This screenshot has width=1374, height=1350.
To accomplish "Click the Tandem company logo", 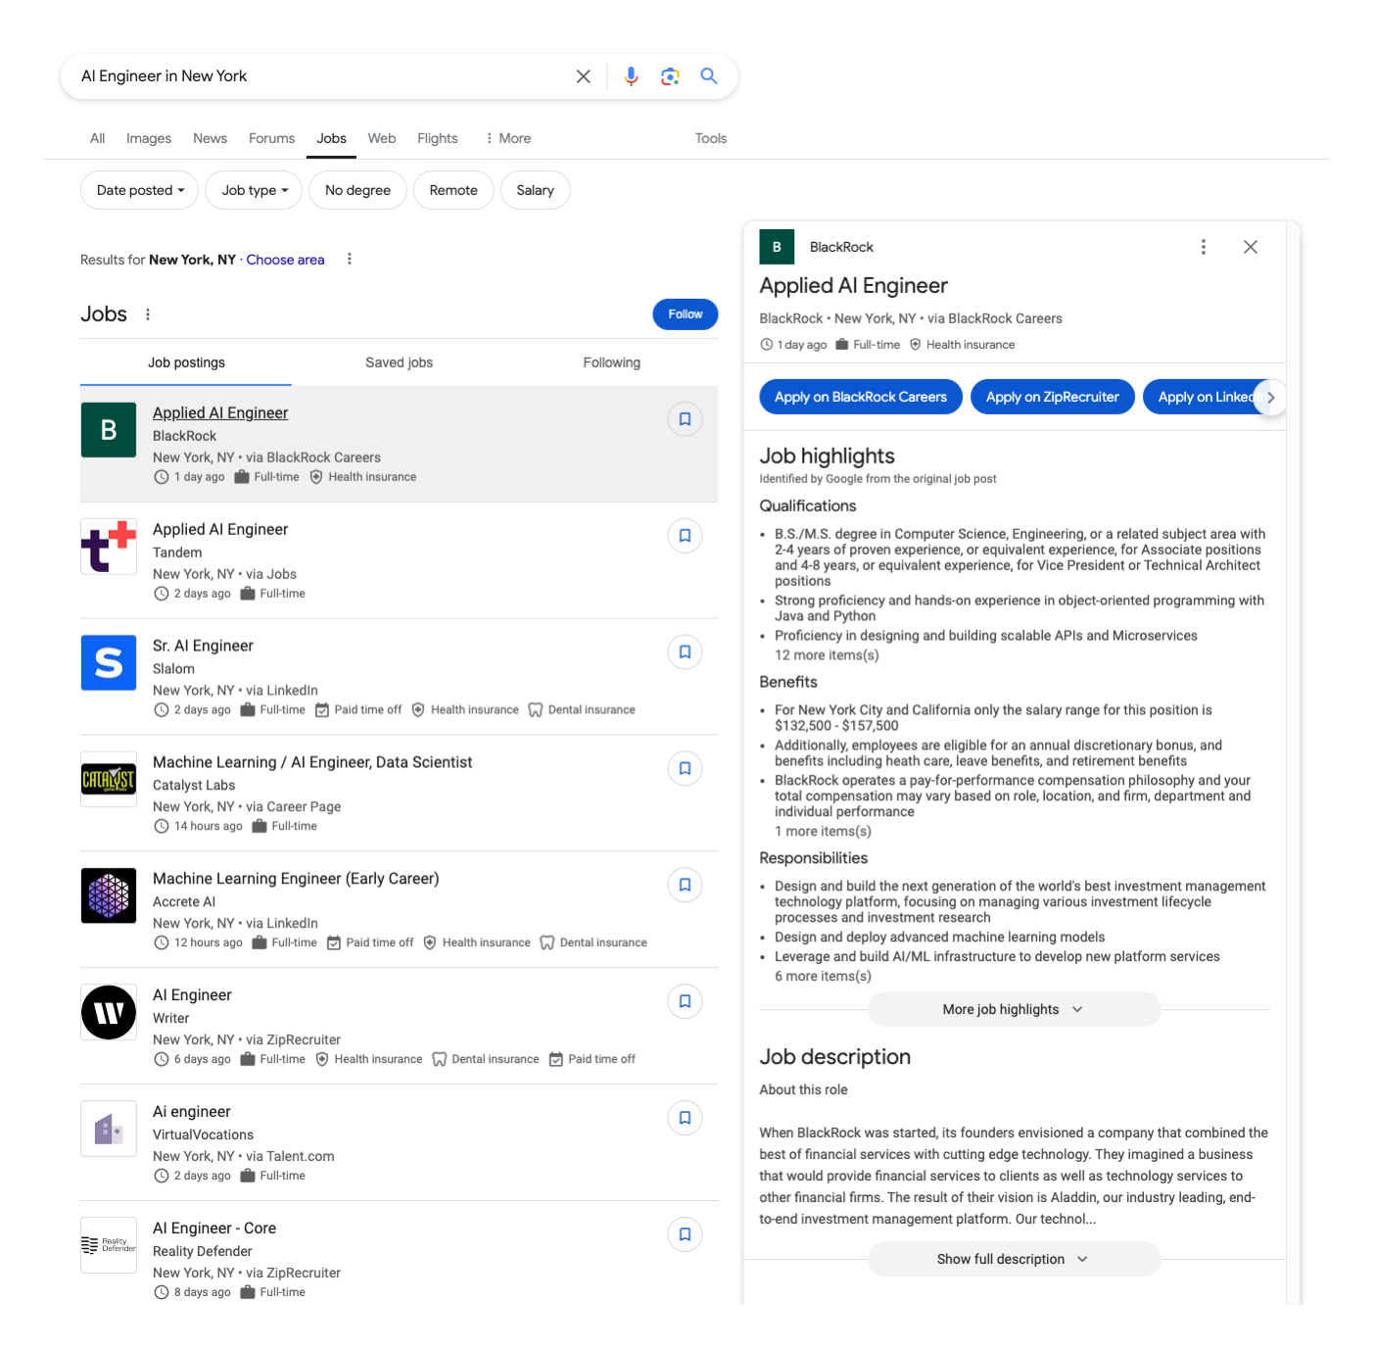I will (x=109, y=547).
